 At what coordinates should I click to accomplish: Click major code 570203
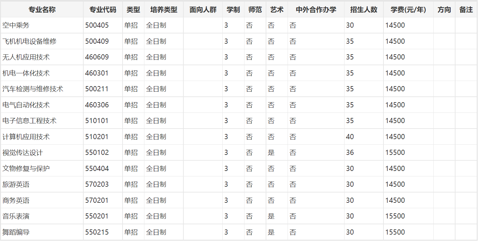[97, 184]
